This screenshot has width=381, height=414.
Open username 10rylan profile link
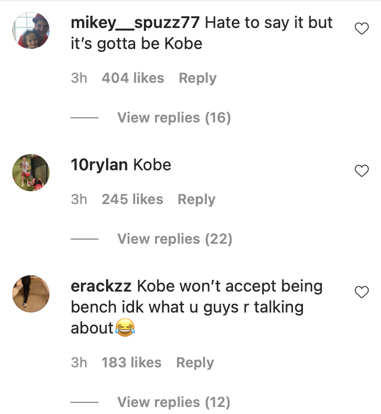click(99, 165)
